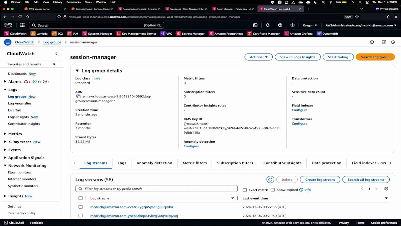This screenshot has height=226, width=401.
Task: Copy the log group ARN
Action: [x=79, y=96]
